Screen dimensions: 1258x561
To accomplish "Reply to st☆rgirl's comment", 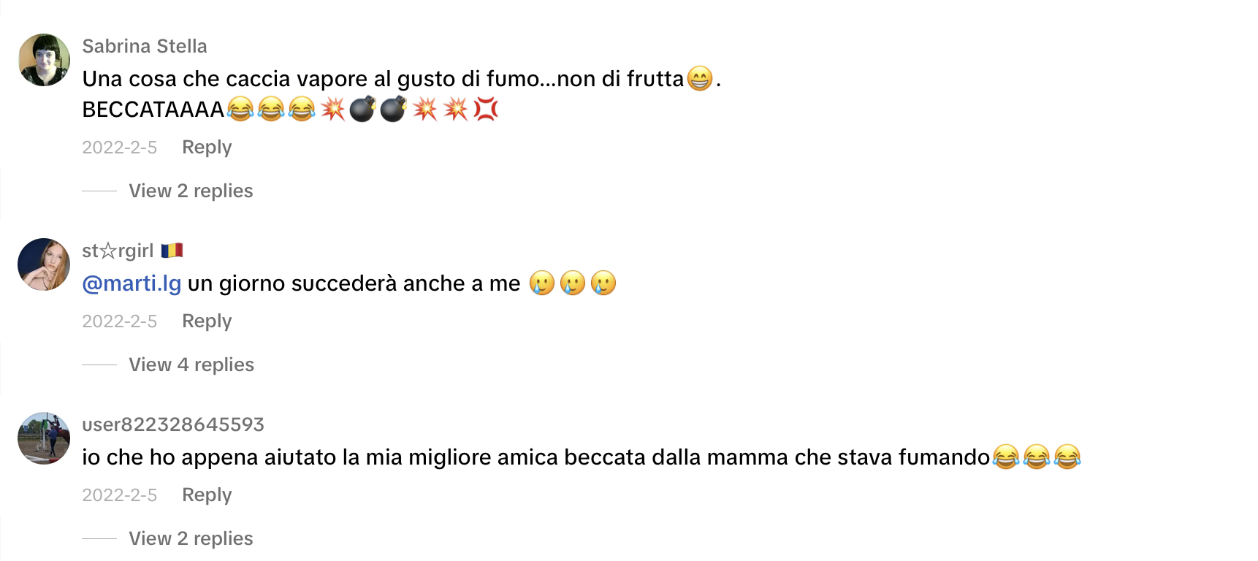I will [207, 321].
